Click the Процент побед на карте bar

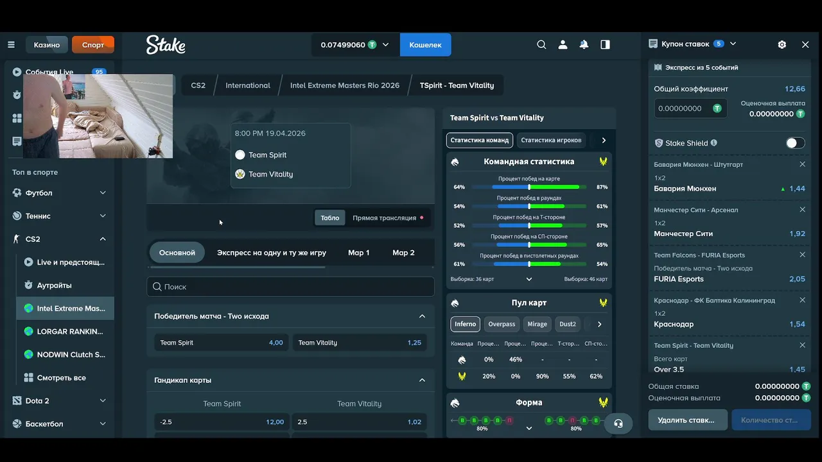pyautogui.click(x=529, y=187)
